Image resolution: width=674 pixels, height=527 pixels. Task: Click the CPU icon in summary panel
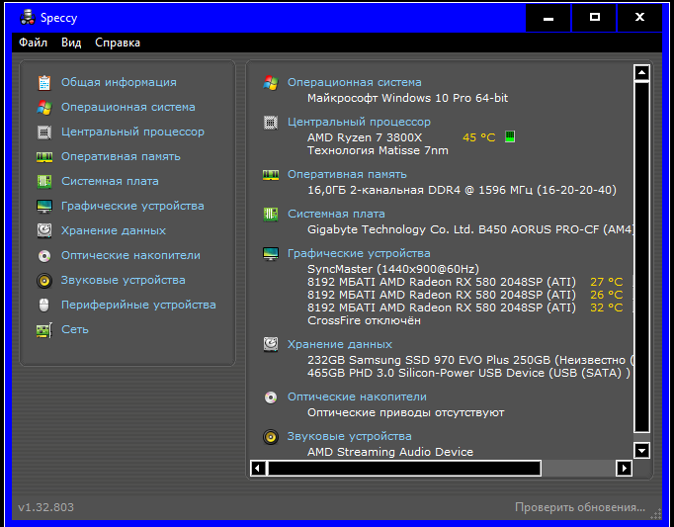point(271,123)
